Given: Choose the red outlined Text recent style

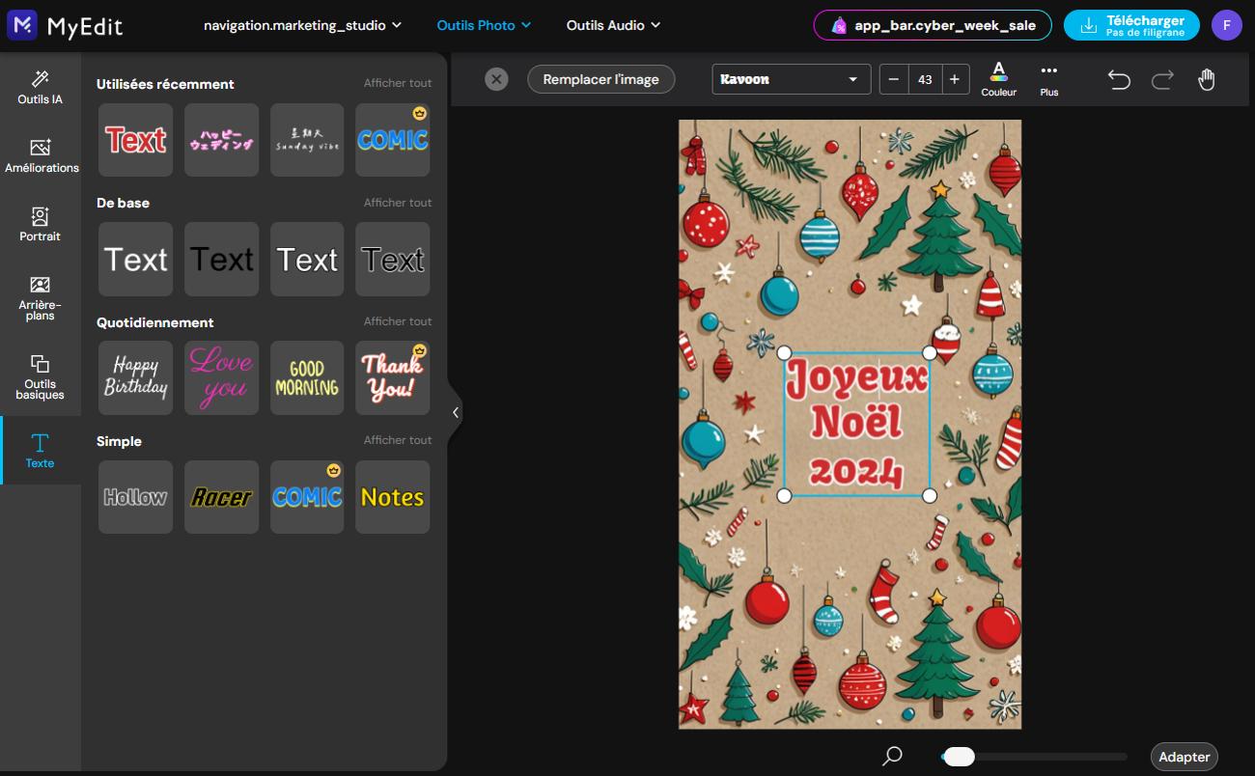Looking at the screenshot, I should tap(136, 140).
